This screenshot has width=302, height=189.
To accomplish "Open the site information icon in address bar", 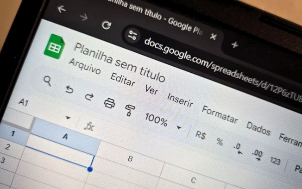I will 132,35.
